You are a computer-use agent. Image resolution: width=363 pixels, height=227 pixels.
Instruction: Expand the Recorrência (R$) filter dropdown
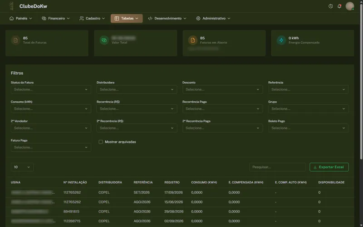[137, 109]
